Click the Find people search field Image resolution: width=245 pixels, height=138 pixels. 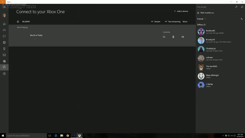[x=215, y=7]
